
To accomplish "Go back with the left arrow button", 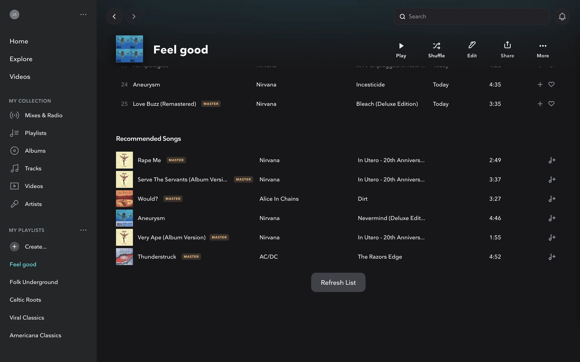I will (x=114, y=17).
